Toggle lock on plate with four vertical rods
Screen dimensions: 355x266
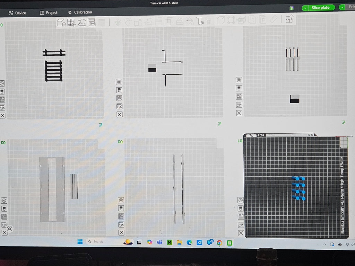(239, 88)
